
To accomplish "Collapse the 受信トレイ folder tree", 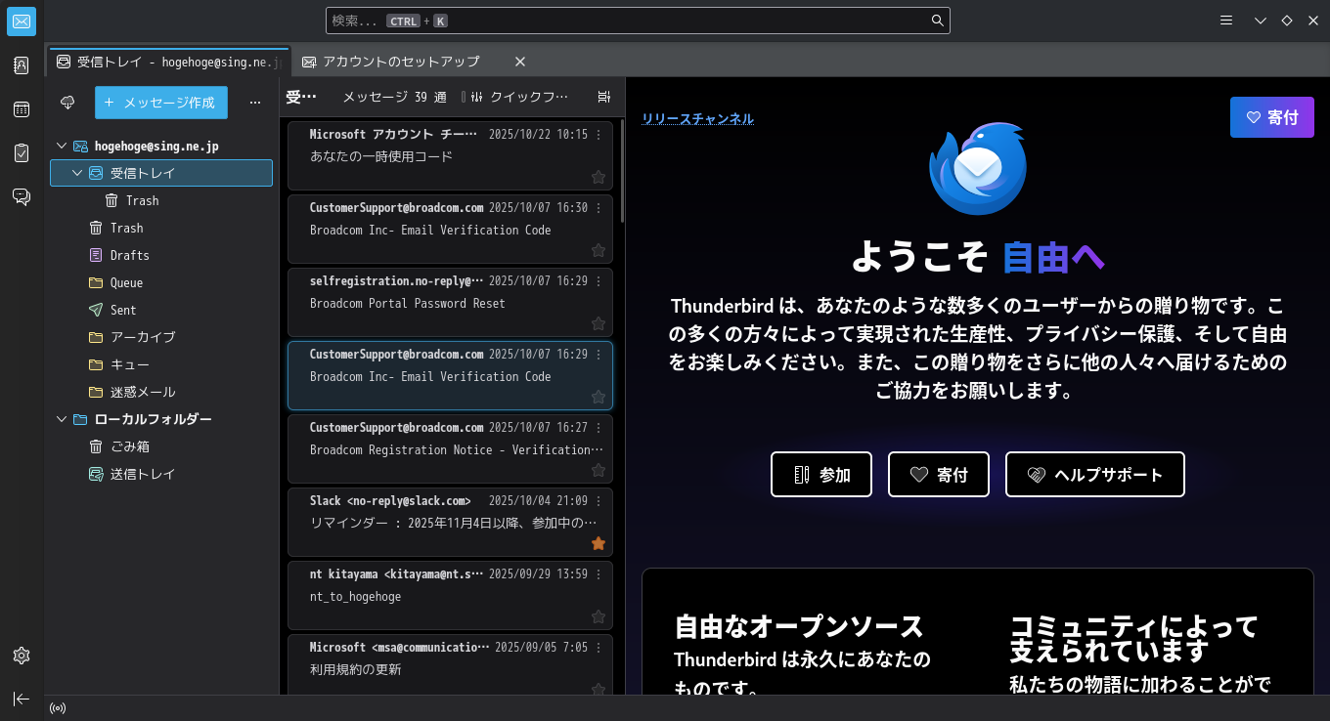I will pos(77,173).
